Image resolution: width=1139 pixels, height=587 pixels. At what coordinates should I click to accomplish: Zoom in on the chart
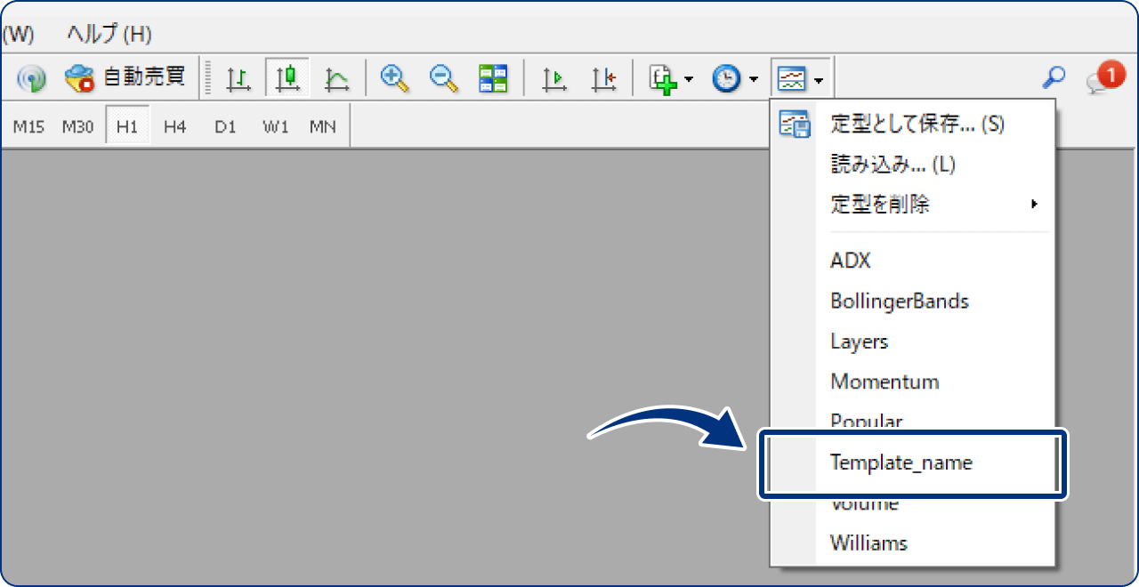[394, 78]
